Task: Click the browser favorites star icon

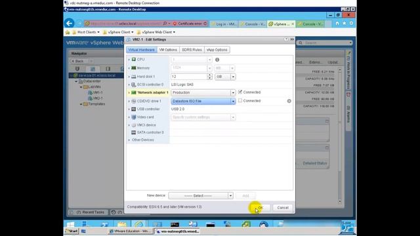Action: point(344,24)
